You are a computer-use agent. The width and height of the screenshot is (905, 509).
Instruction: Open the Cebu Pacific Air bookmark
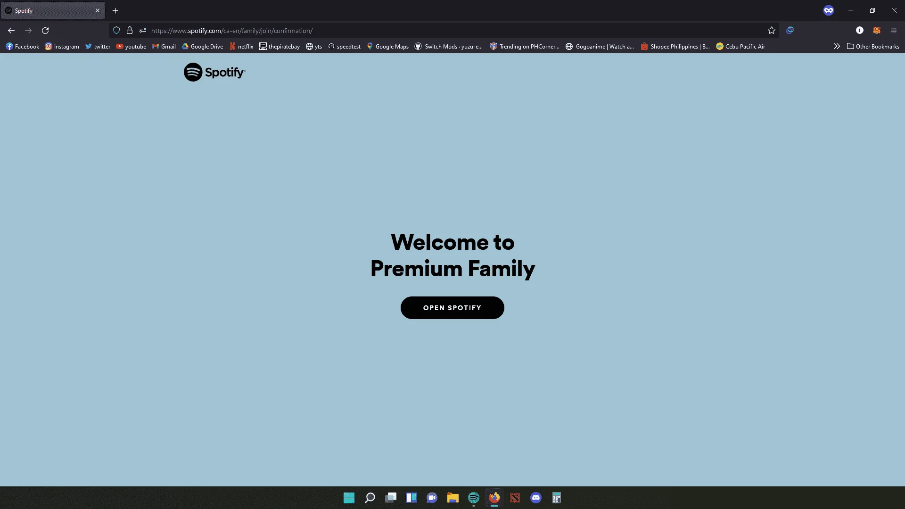pos(740,47)
